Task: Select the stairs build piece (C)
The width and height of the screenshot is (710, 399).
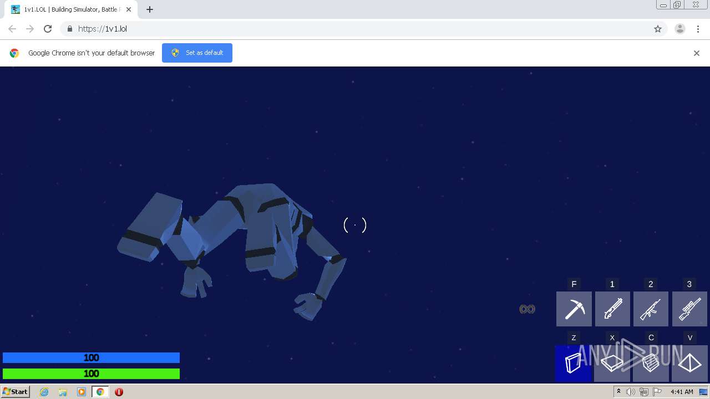Action: click(651, 364)
